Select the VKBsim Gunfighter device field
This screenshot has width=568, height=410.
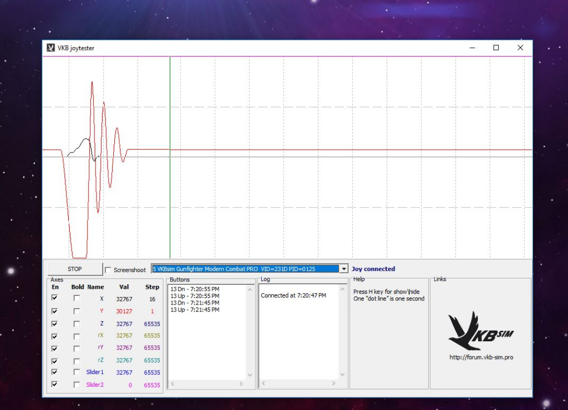click(246, 269)
